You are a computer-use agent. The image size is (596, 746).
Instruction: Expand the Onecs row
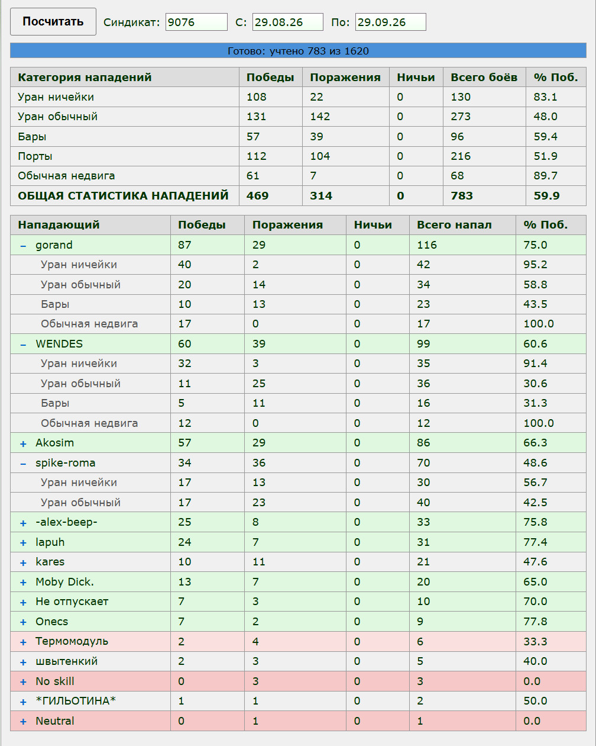pyautogui.click(x=23, y=622)
